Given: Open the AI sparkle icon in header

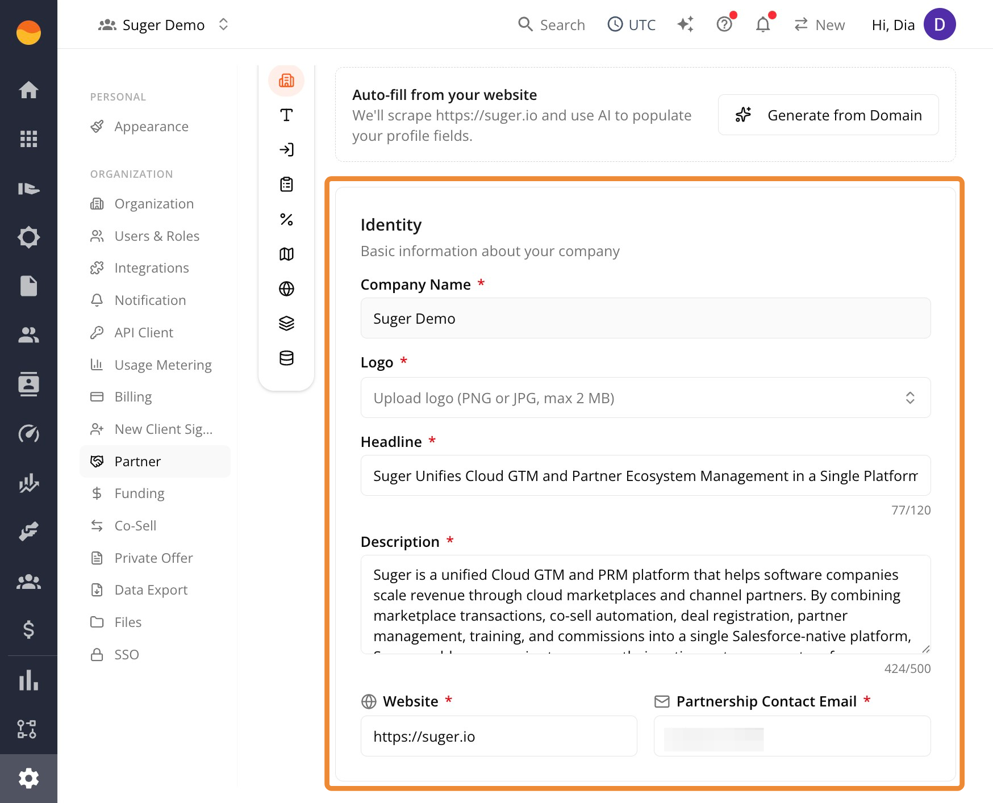Looking at the screenshot, I should 686,24.
